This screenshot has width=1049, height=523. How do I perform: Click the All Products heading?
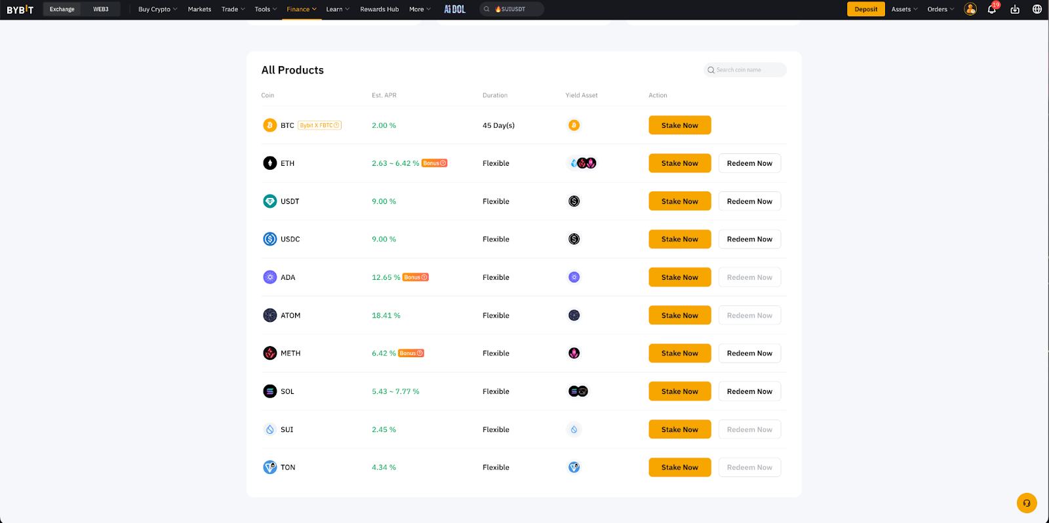point(292,70)
